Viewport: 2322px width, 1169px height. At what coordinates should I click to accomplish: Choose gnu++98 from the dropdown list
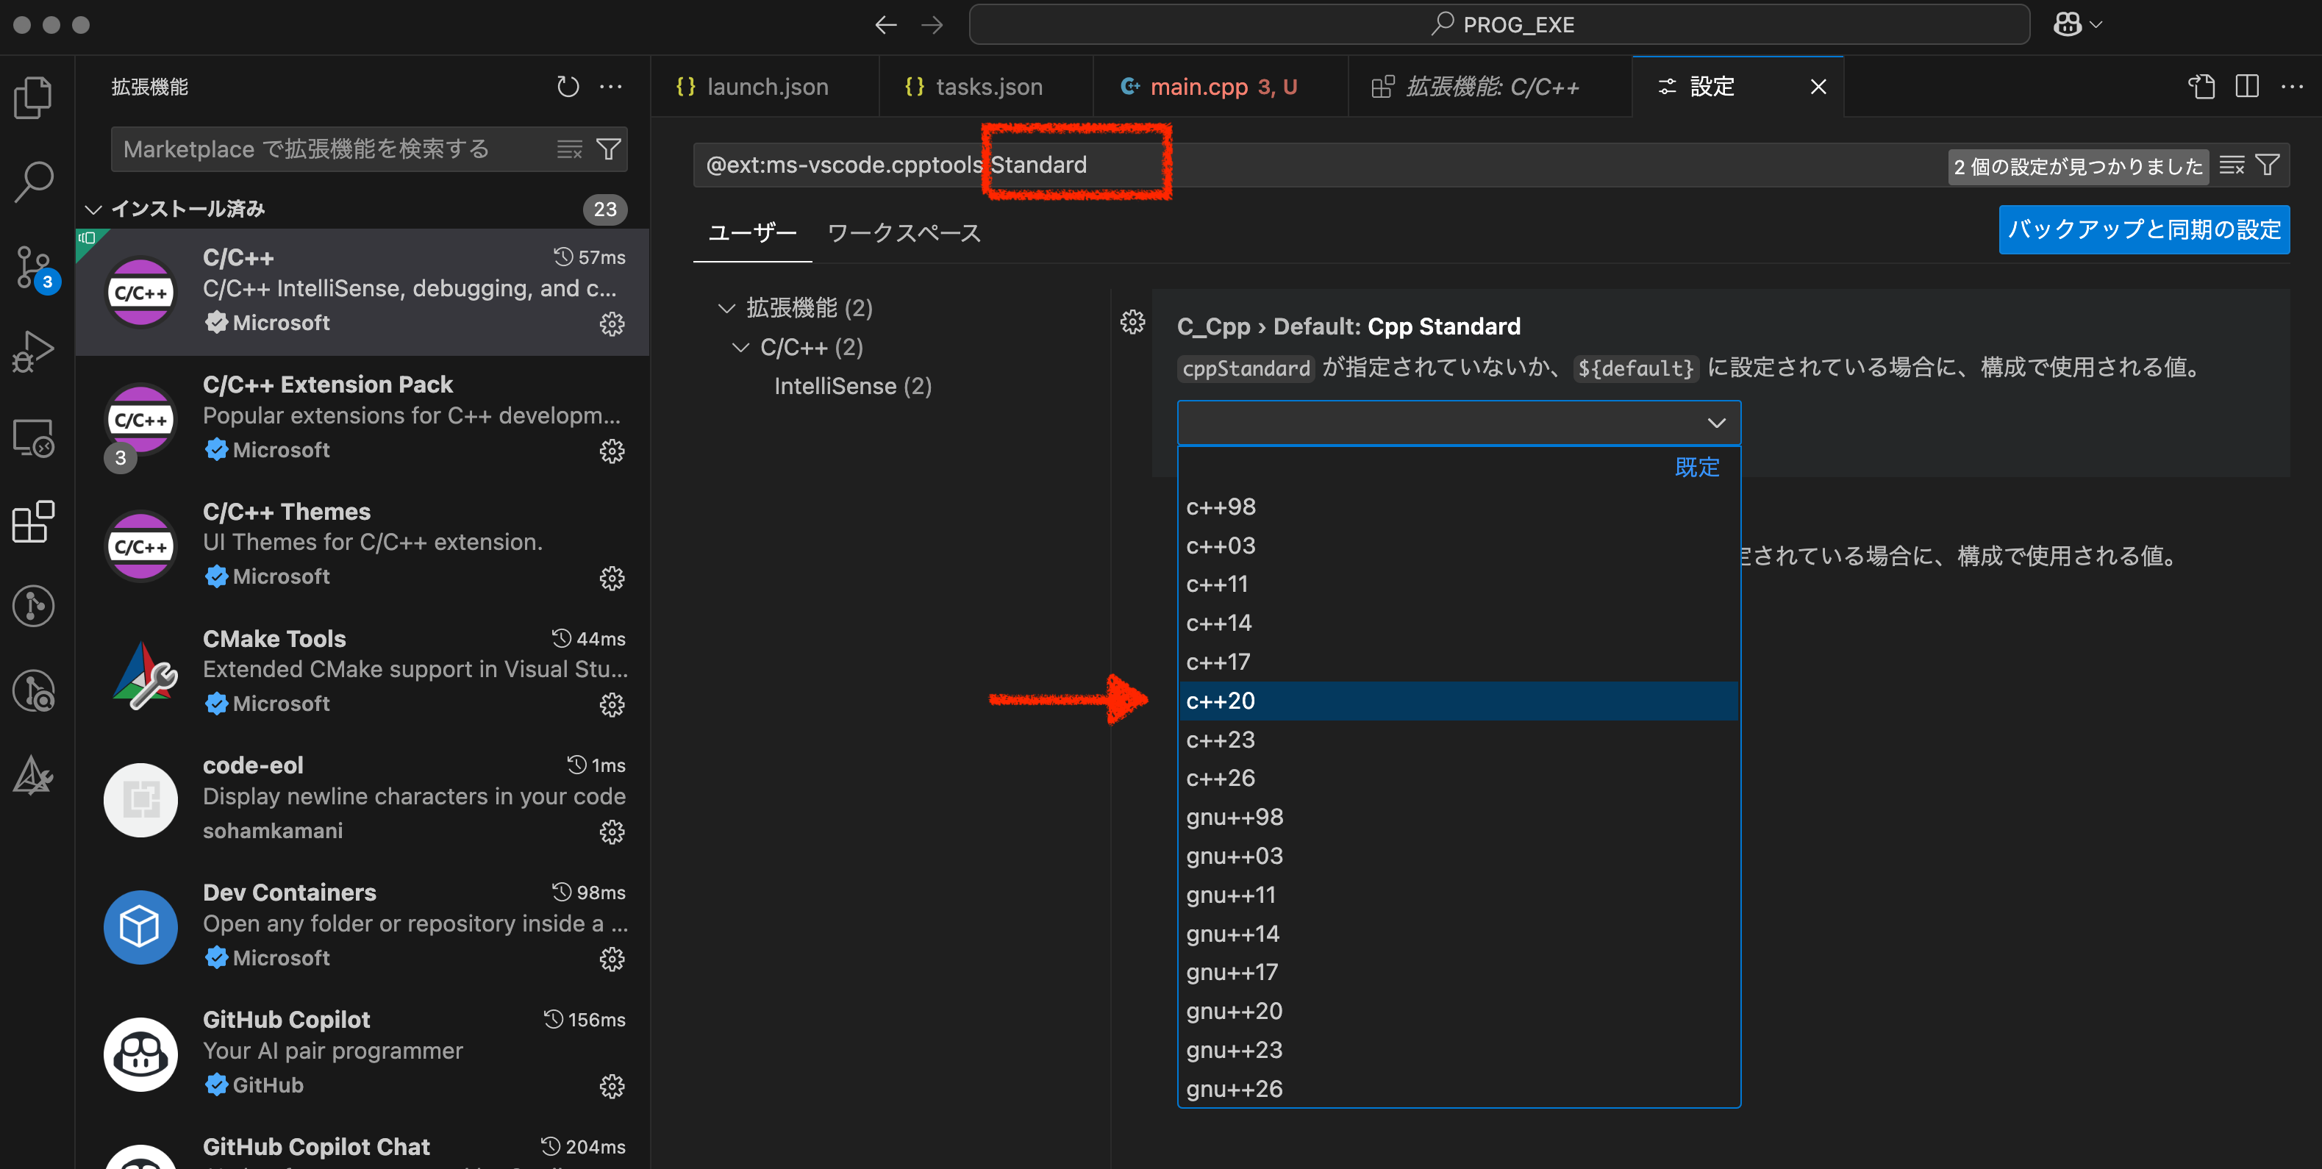(1459, 817)
